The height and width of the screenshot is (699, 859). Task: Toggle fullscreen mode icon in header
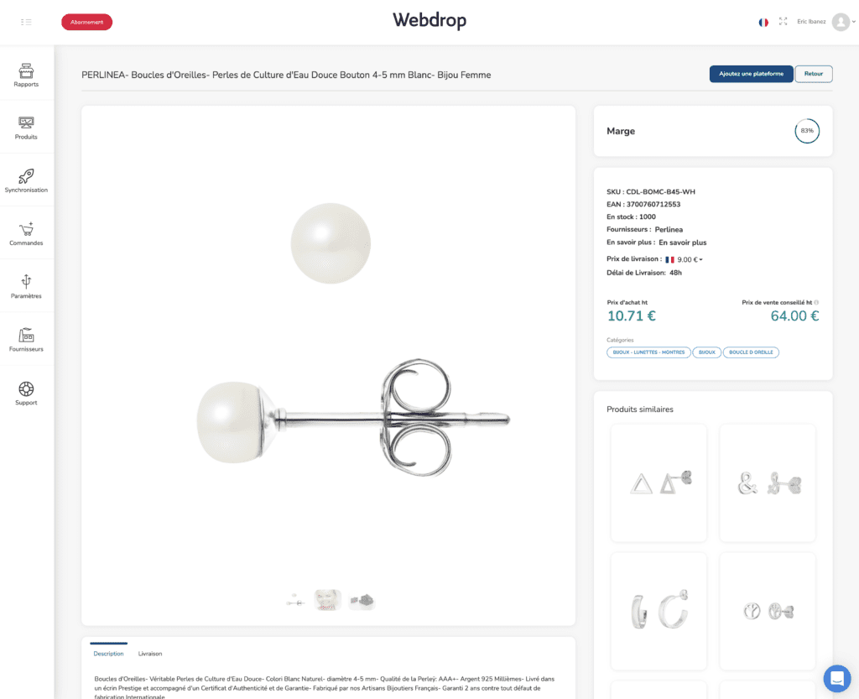(x=783, y=21)
